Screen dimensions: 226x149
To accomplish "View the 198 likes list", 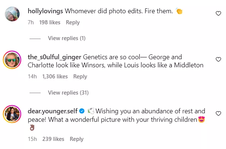I will pyautogui.click(x=49, y=22).
